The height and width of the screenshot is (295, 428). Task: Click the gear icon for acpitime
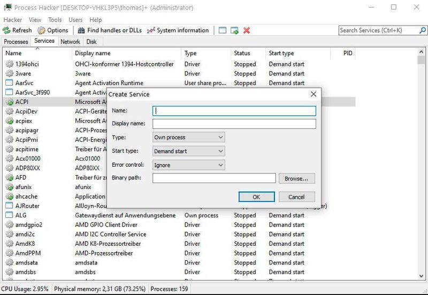coord(9,149)
